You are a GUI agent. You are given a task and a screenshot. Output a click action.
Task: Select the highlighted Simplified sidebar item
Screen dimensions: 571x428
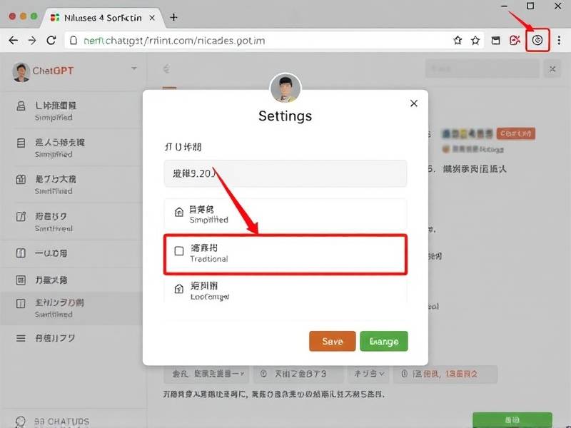pos(71,307)
